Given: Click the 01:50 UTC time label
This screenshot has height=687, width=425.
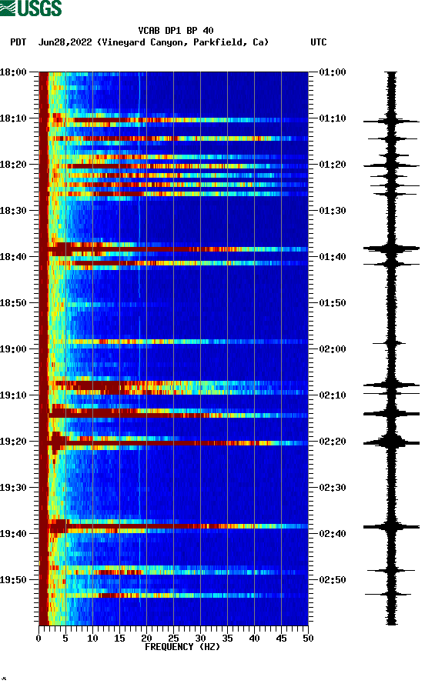Looking at the screenshot, I should pos(333,303).
